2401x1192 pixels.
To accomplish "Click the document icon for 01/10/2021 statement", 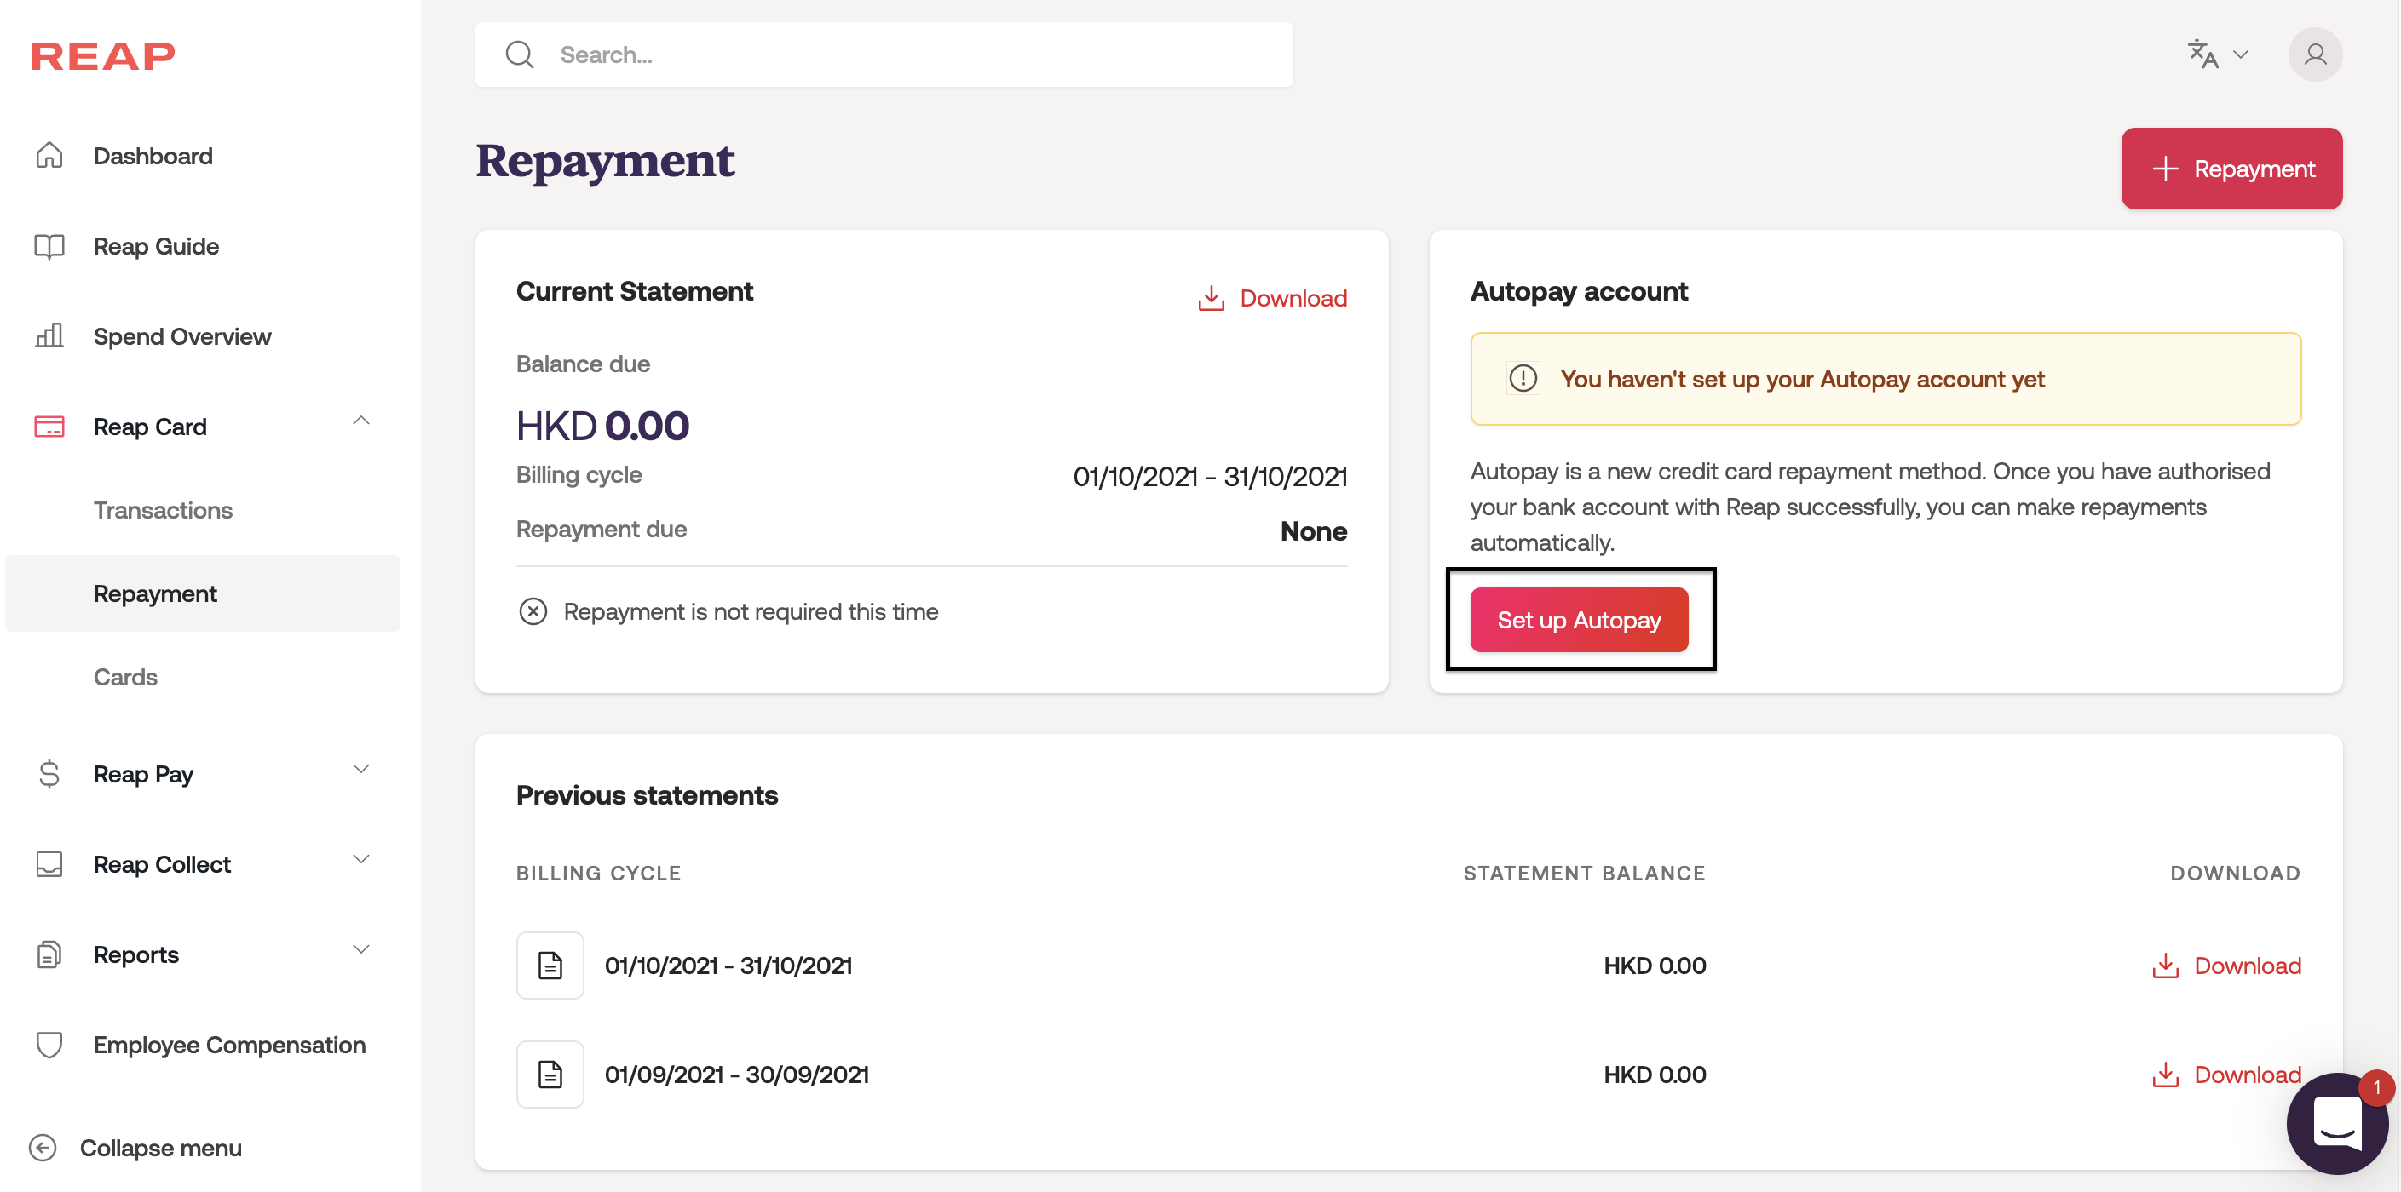I will 550,966.
